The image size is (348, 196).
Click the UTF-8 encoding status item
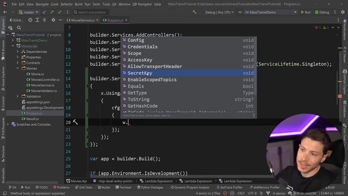[x=252, y=193]
